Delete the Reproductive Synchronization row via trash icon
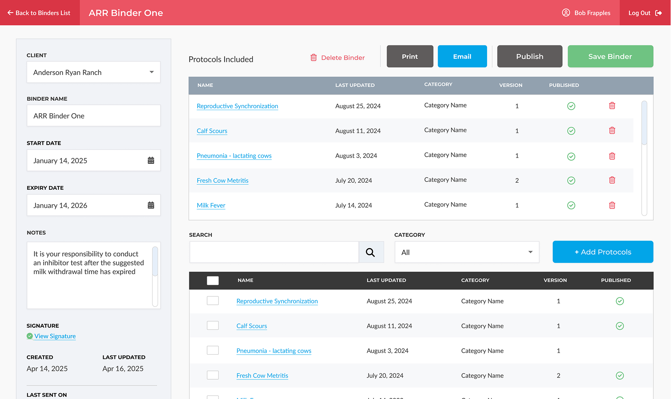The image size is (671, 399). click(x=612, y=106)
